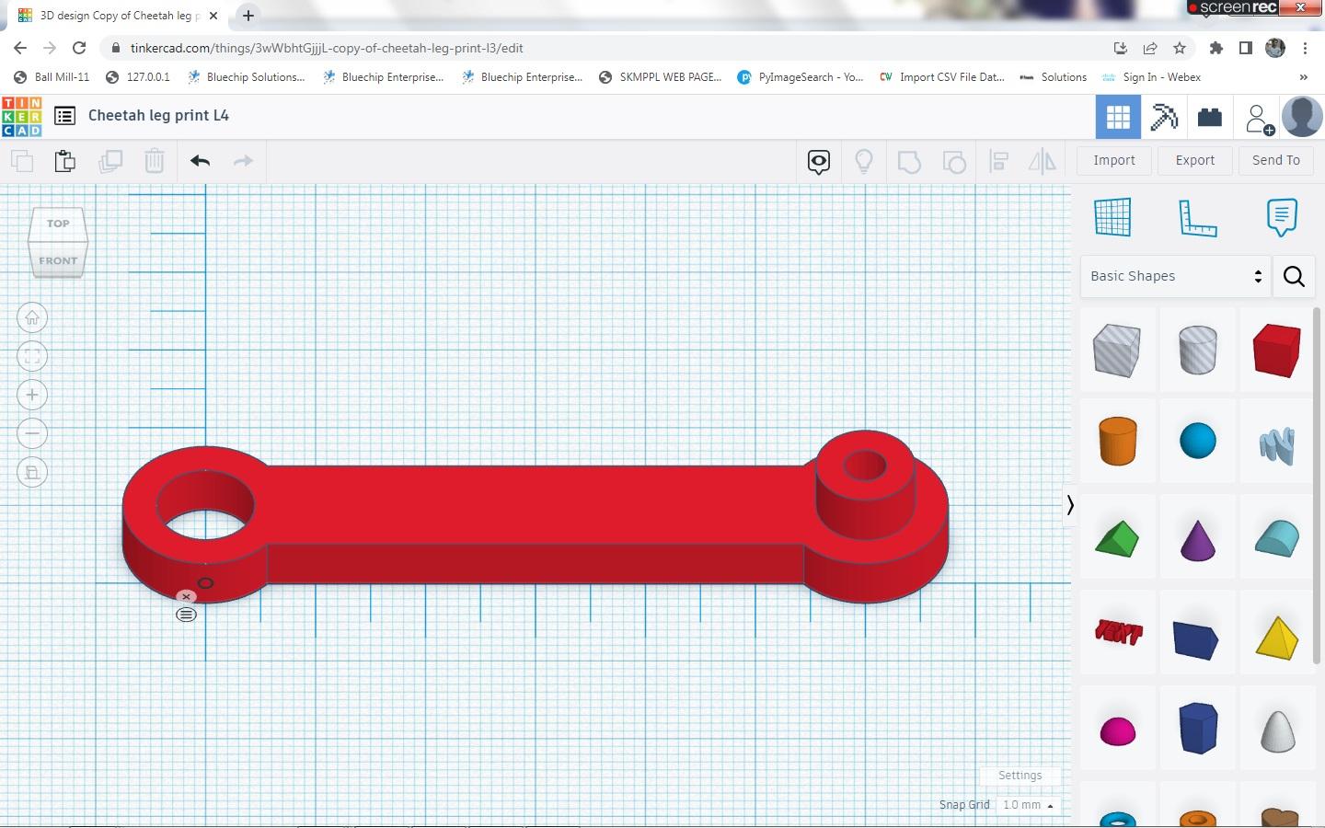Click the Ungroup shapes icon

click(x=954, y=162)
